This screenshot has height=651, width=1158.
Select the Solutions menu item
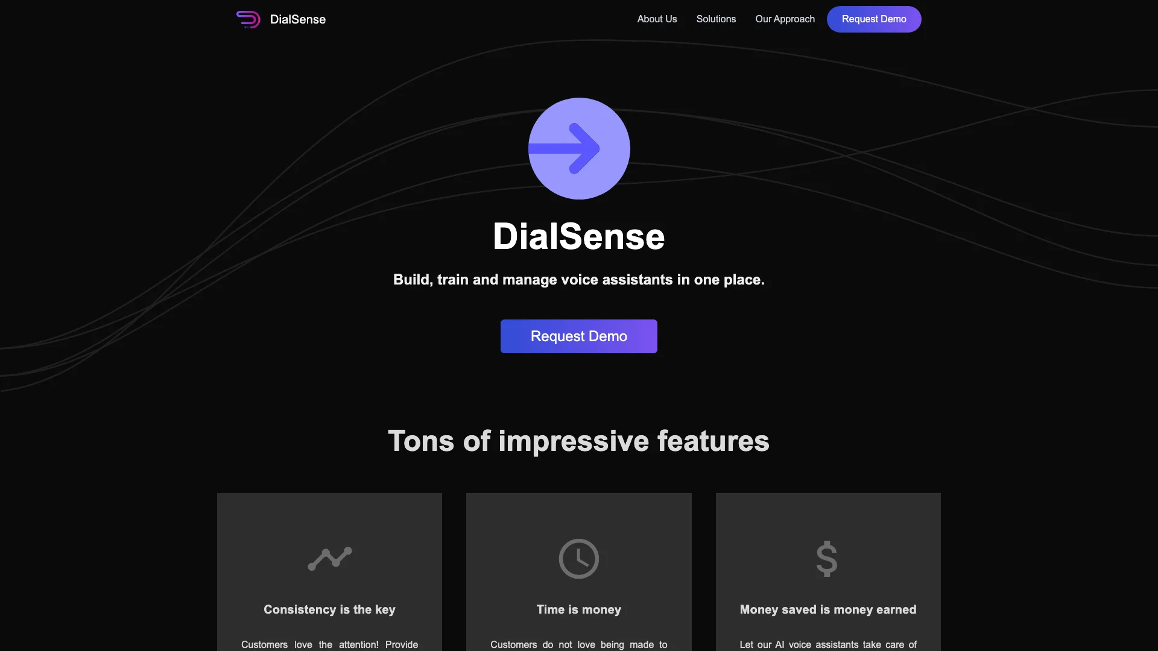point(715,19)
